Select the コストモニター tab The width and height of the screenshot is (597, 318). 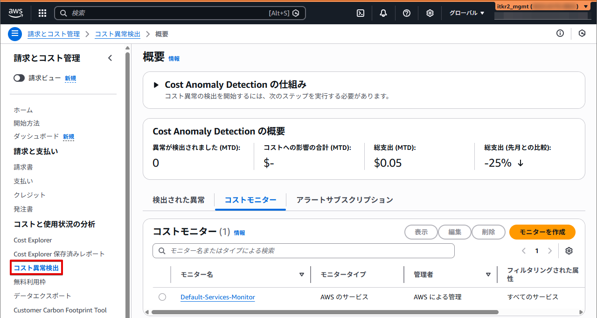tap(250, 200)
